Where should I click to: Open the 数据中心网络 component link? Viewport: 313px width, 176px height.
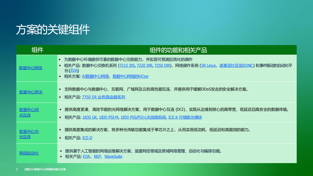(x=31, y=68)
